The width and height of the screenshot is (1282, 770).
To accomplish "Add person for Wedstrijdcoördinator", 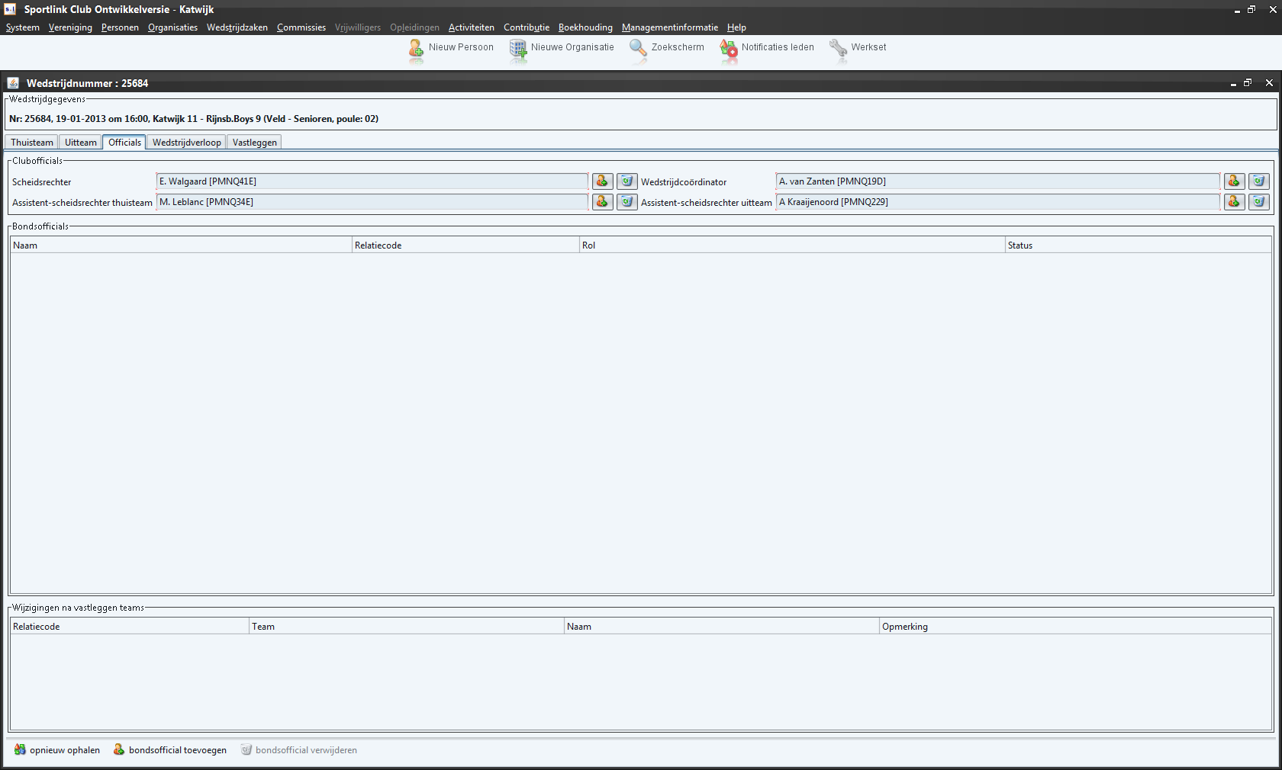I will [1235, 181].
